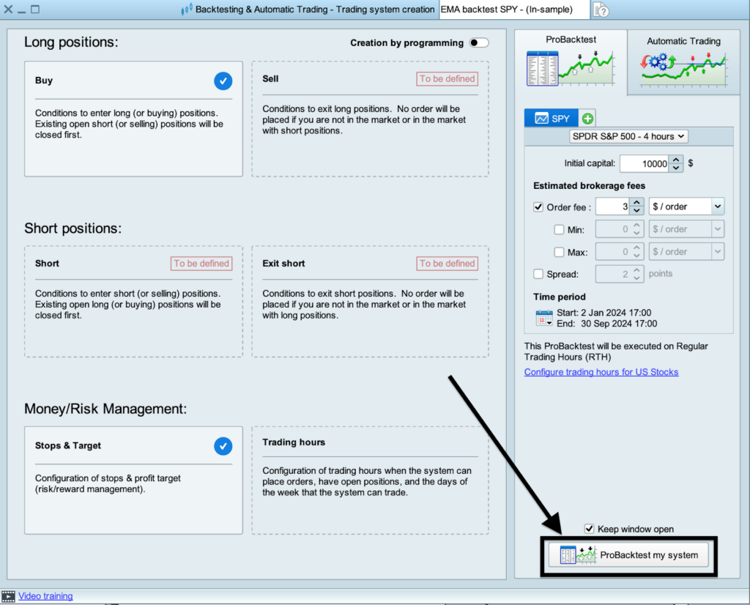Open Configure trading hours for US Stocks
This screenshot has width=750, height=605.
601,372
